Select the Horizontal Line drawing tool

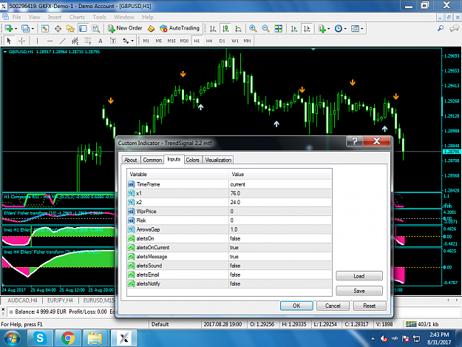click(x=50, y=41)
